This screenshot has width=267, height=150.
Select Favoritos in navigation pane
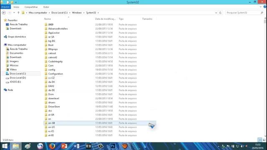point(13,20)
